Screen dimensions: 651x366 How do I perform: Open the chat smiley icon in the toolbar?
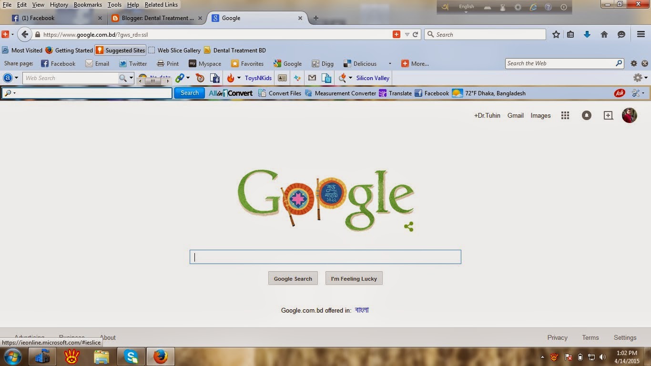621,34
